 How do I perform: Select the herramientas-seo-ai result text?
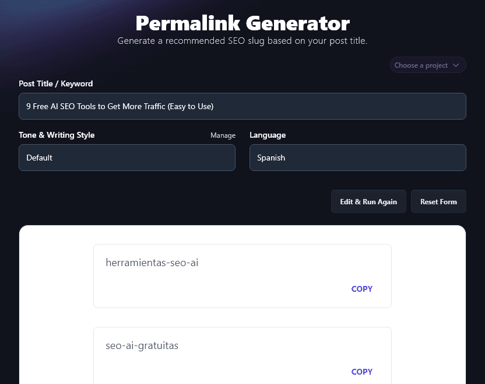point(152,263)
